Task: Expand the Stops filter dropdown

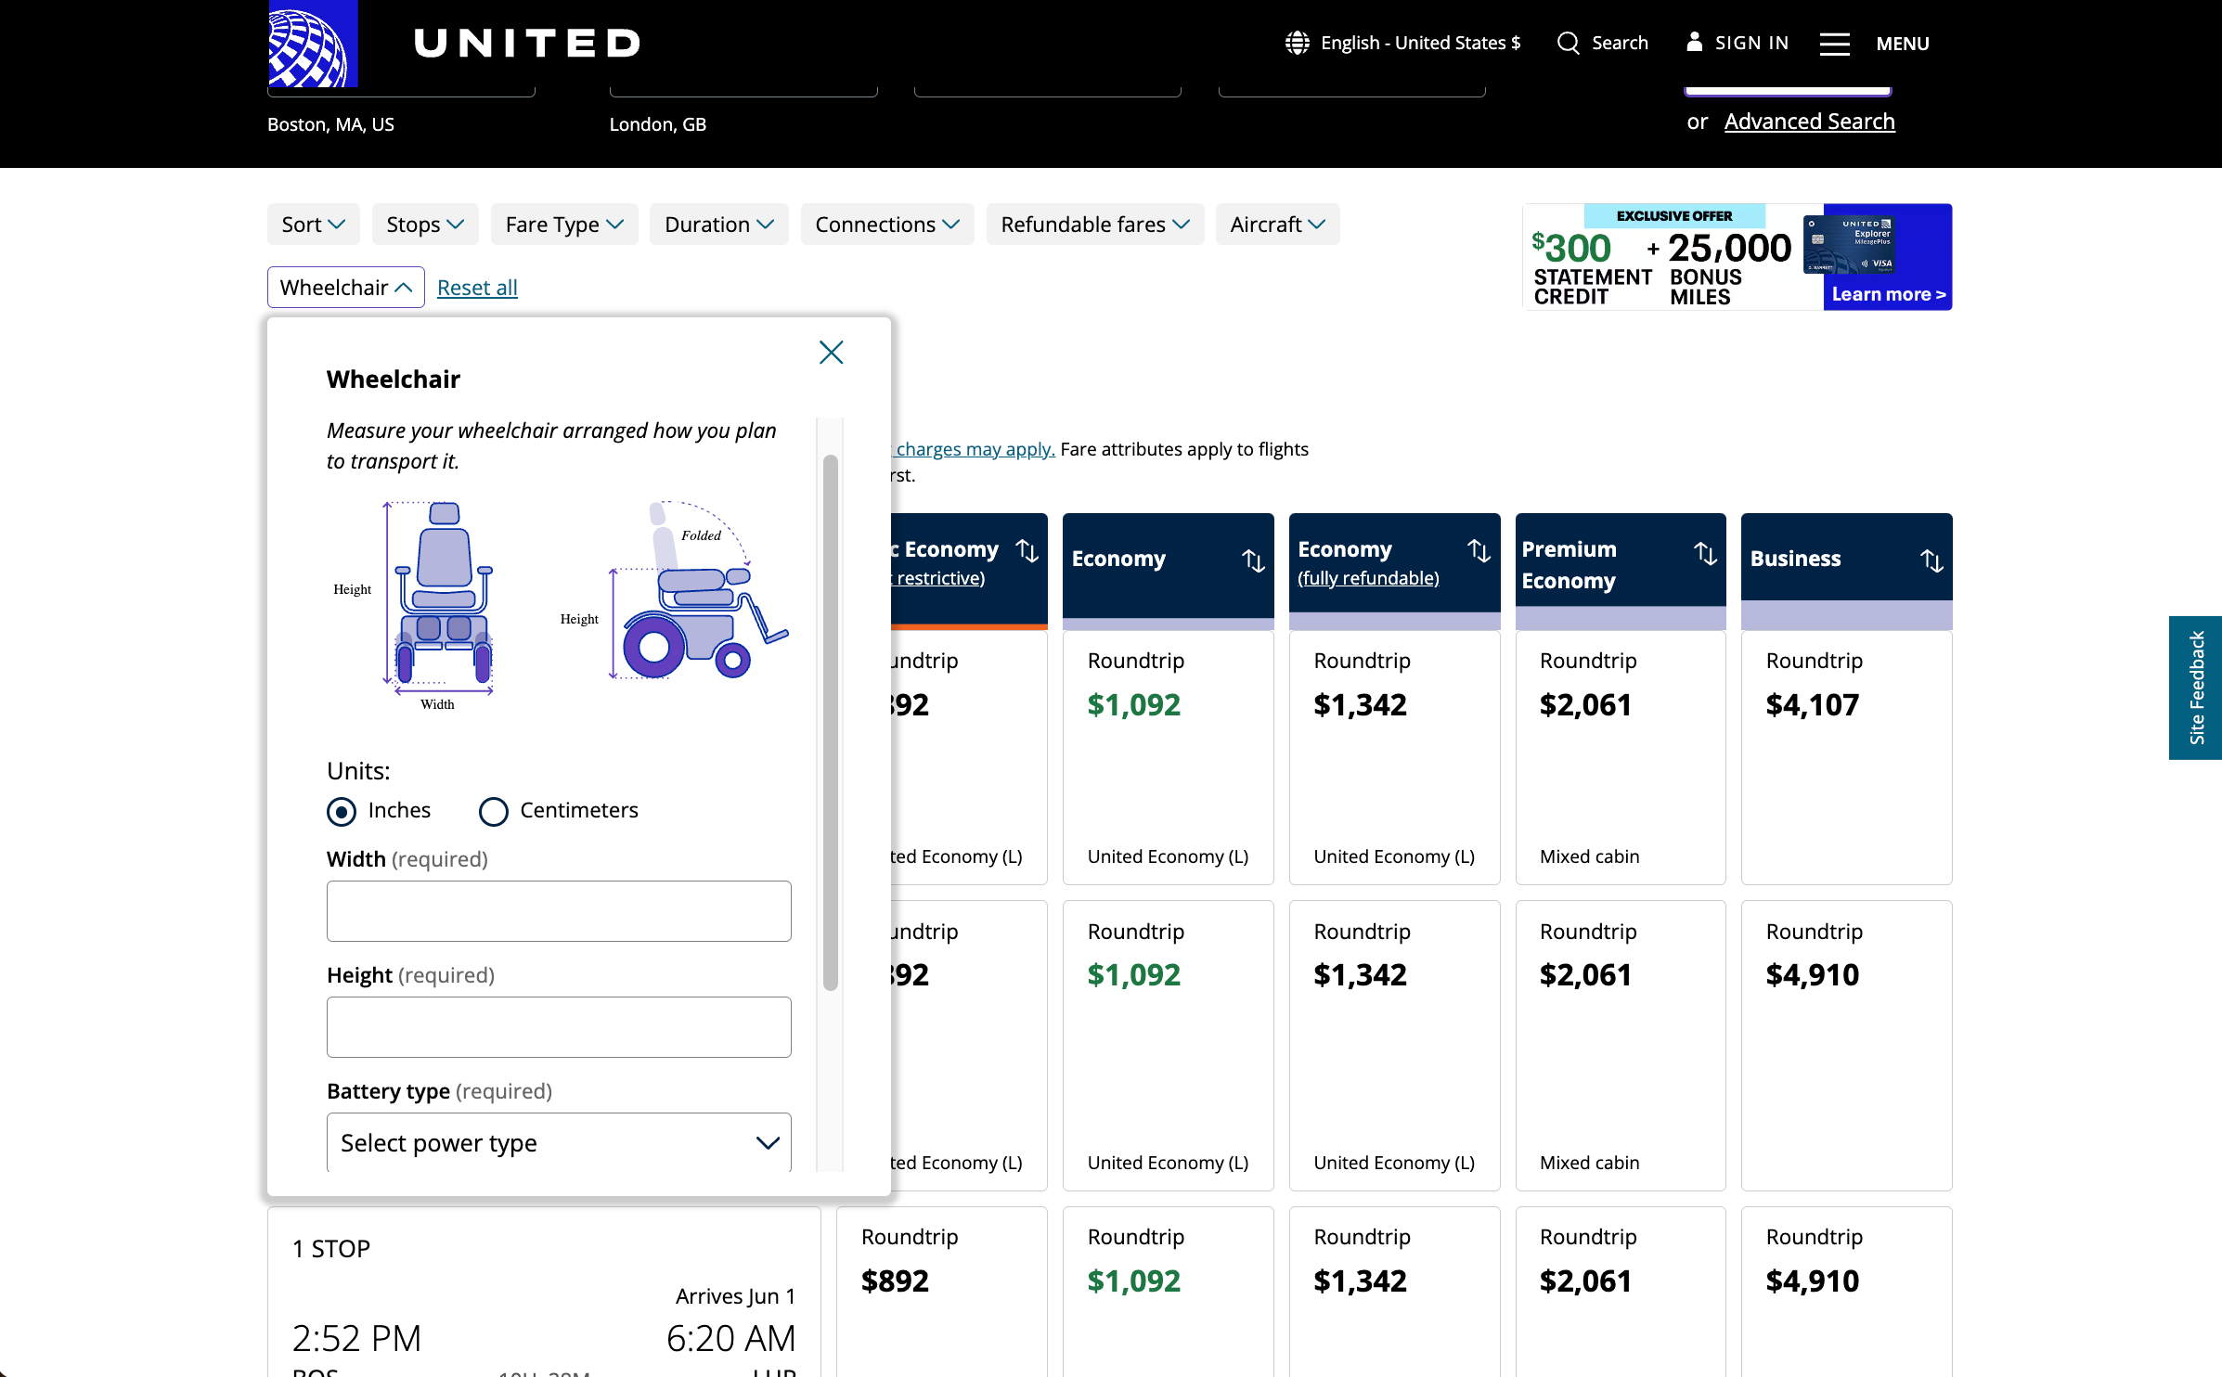Action: tap(425, 225)
